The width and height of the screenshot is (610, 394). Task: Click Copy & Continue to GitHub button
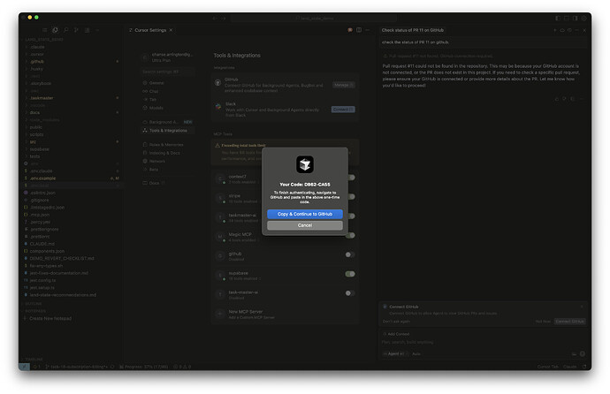click(305, 214)
